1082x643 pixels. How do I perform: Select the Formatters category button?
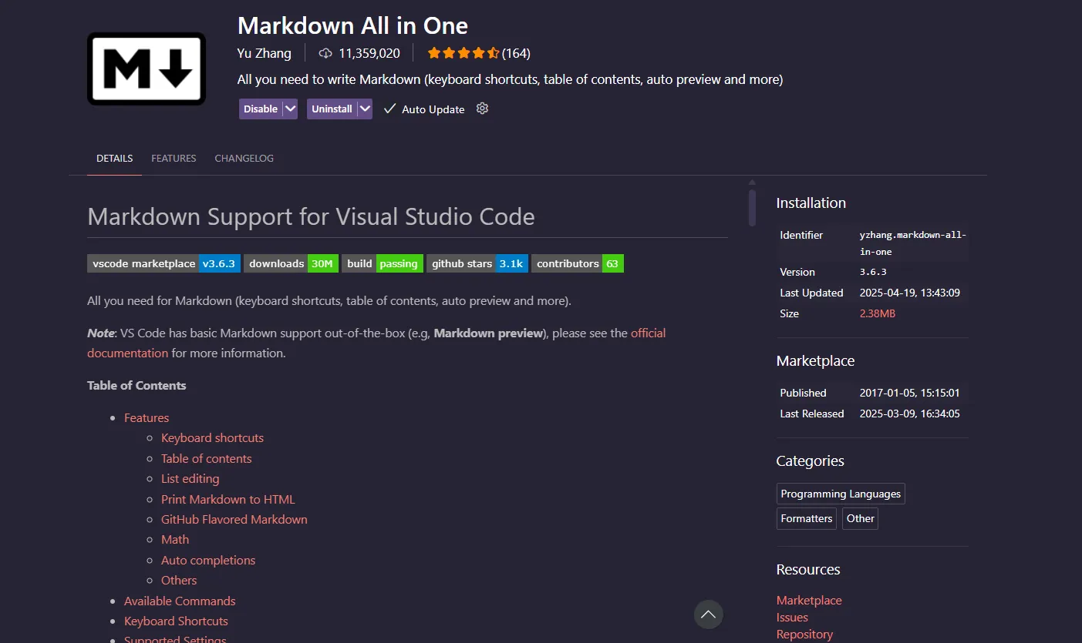[x=806, y=517]
